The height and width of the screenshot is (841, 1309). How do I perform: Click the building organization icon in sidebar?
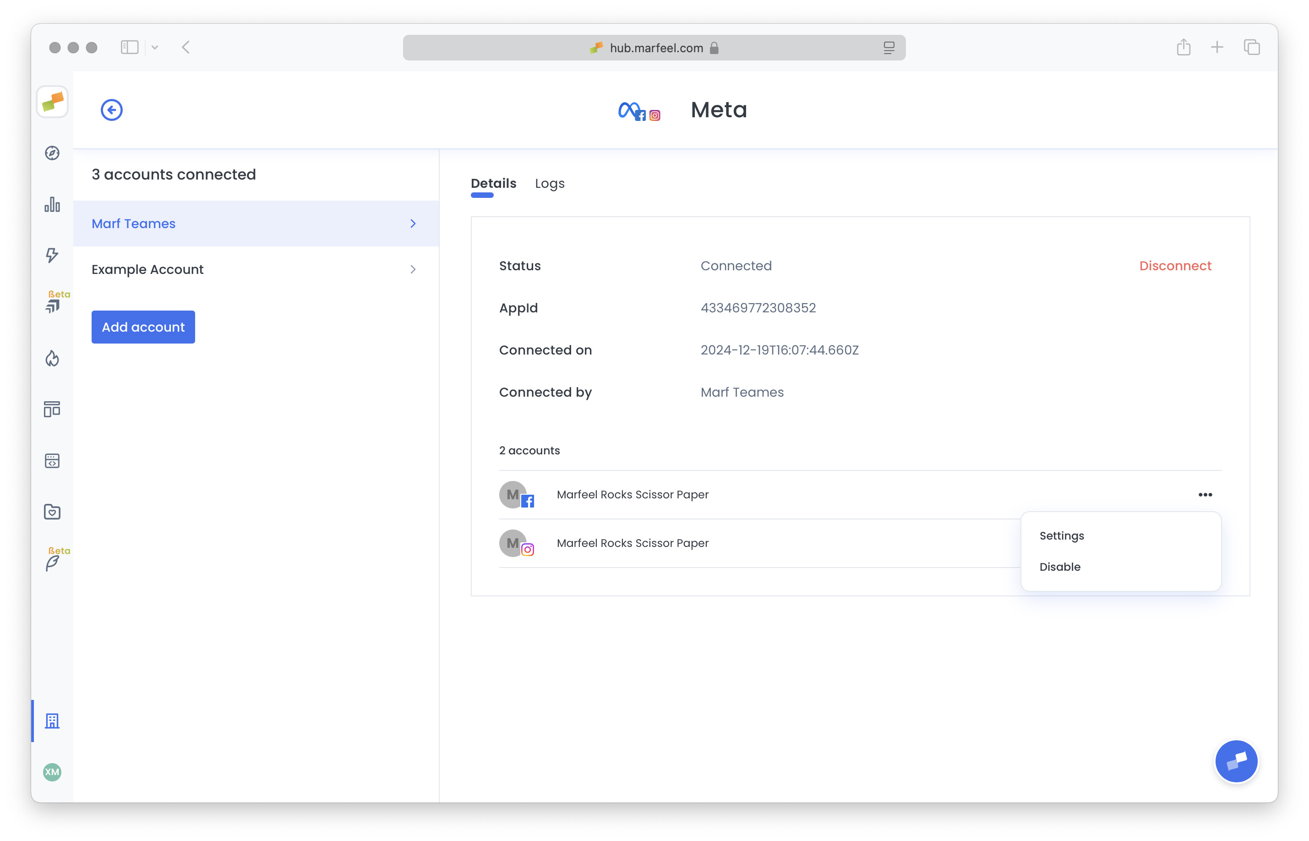pos(52,721)
